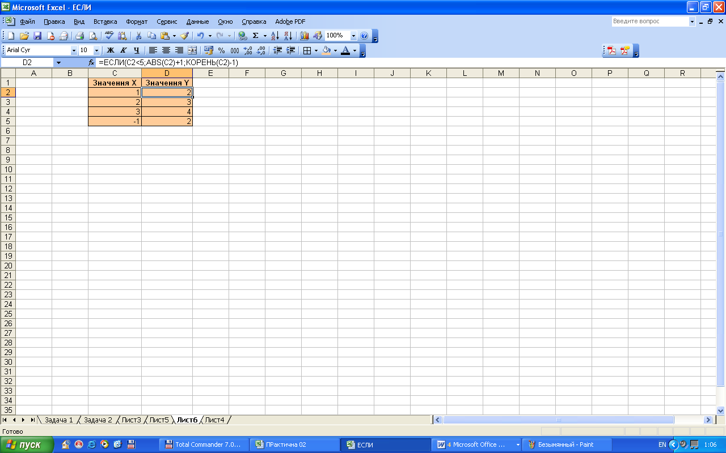Toggle Merge and Center
Screen dimensions: 726x453
pyautogui.click(x=192, y=50)
